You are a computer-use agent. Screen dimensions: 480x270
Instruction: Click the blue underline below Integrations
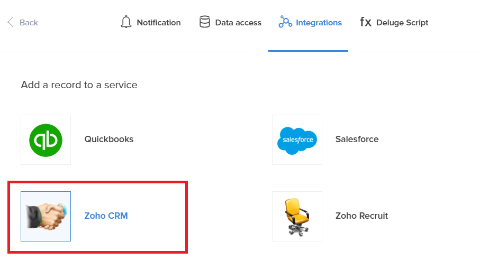click(308, 51)
